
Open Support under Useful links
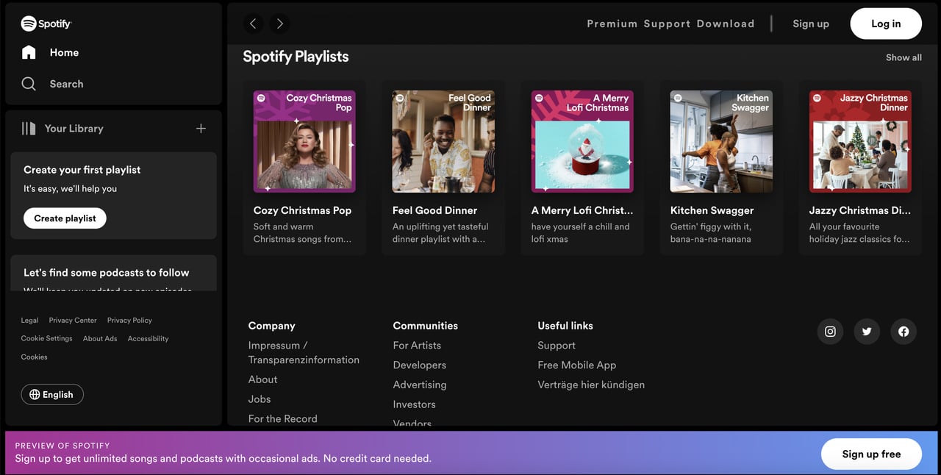click(557, 346)
